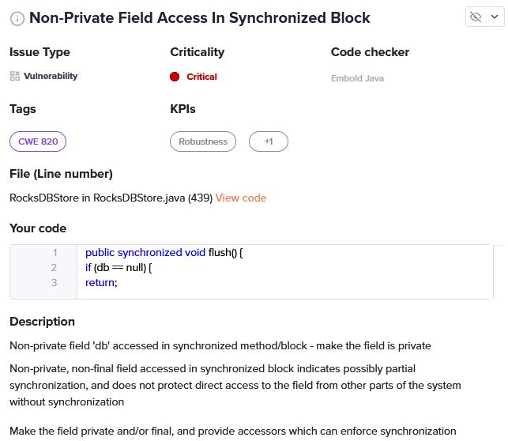Click the 'if (db == null)' code line
Image resolution: width=508 pixels, height=441 pixels.
tap(119, 268)
